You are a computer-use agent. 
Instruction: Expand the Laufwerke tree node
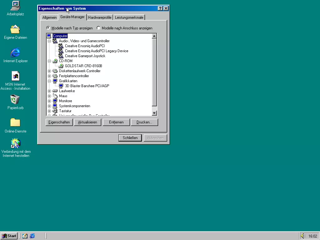coord(49,91)
